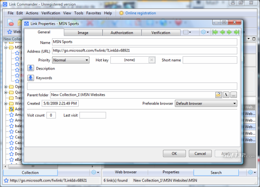
Task: Click the Created date field
Action: click(x=60, y=104)
